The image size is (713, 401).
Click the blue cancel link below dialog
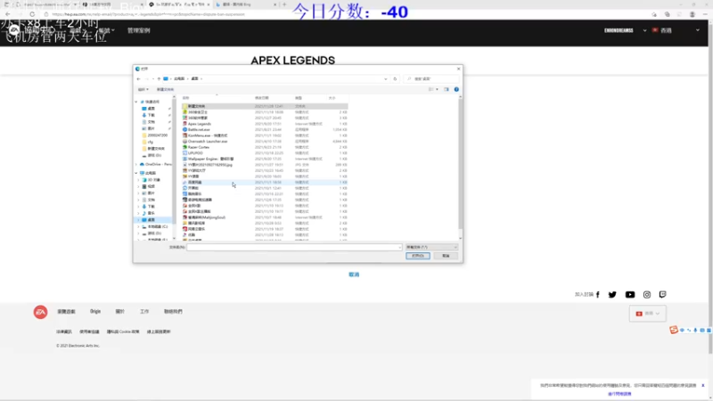click(354, 274)
